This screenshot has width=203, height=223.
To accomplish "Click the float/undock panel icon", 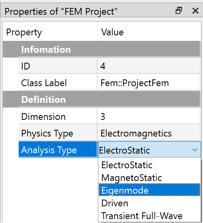I will 179,11.
